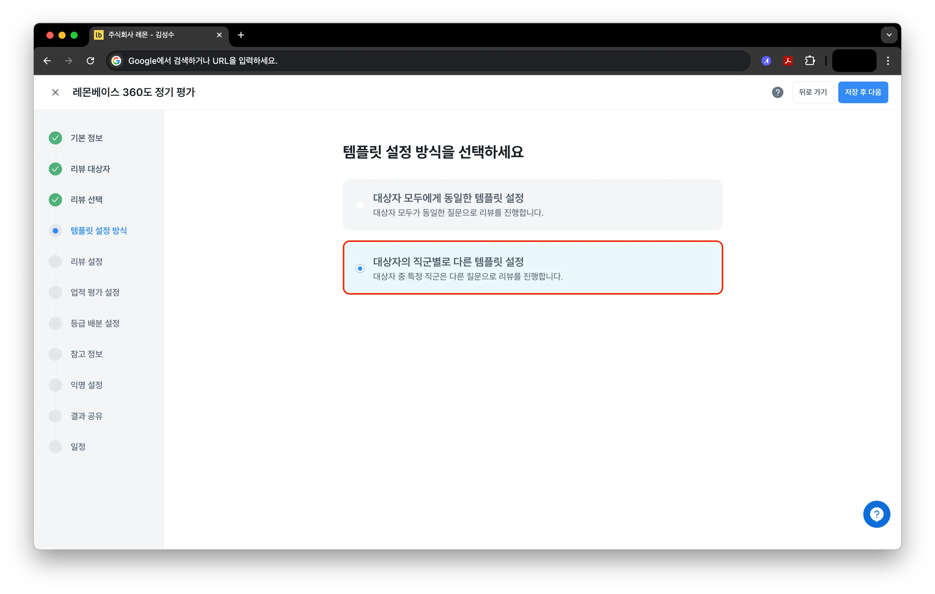Expand the tab search dropdown arrow
The image size is (935, 594).
point(889,35)
